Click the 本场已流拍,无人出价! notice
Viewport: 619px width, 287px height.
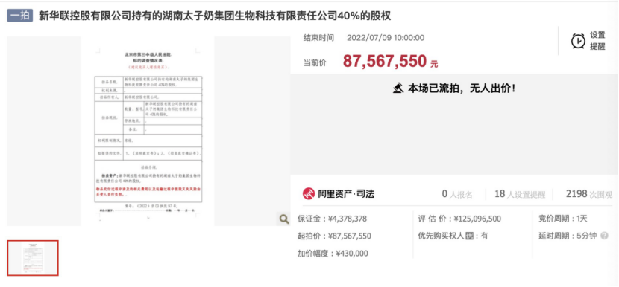tap(462, 88)
